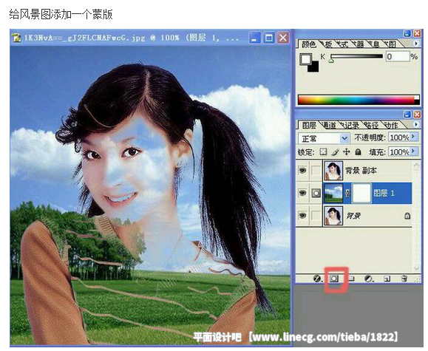
Task: Close the Layers palette window
Action: [416, 115]
